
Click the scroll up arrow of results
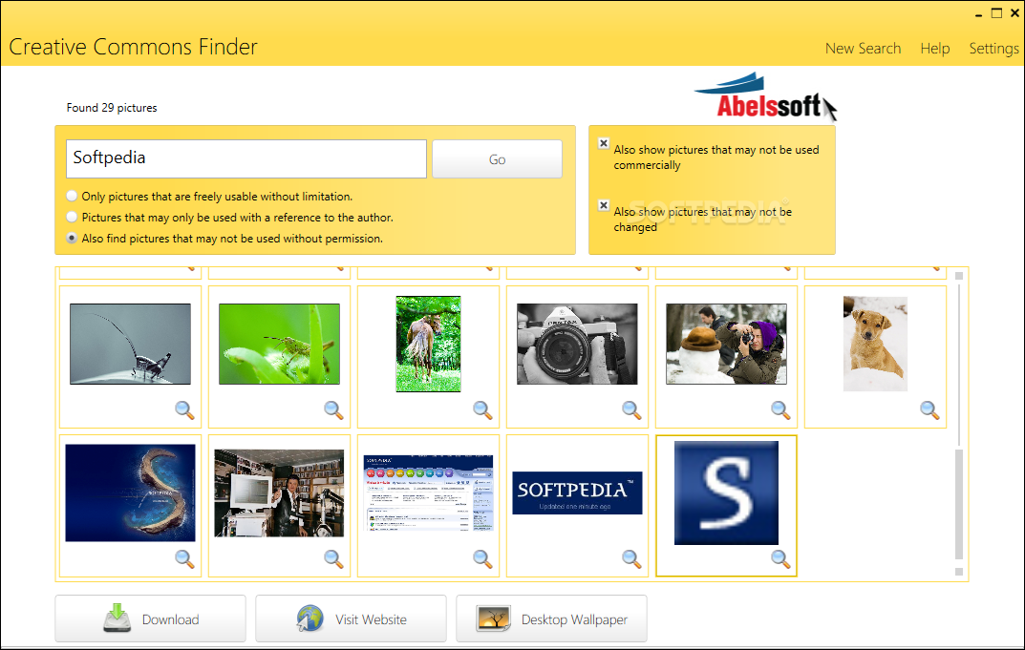pos(959,277)
